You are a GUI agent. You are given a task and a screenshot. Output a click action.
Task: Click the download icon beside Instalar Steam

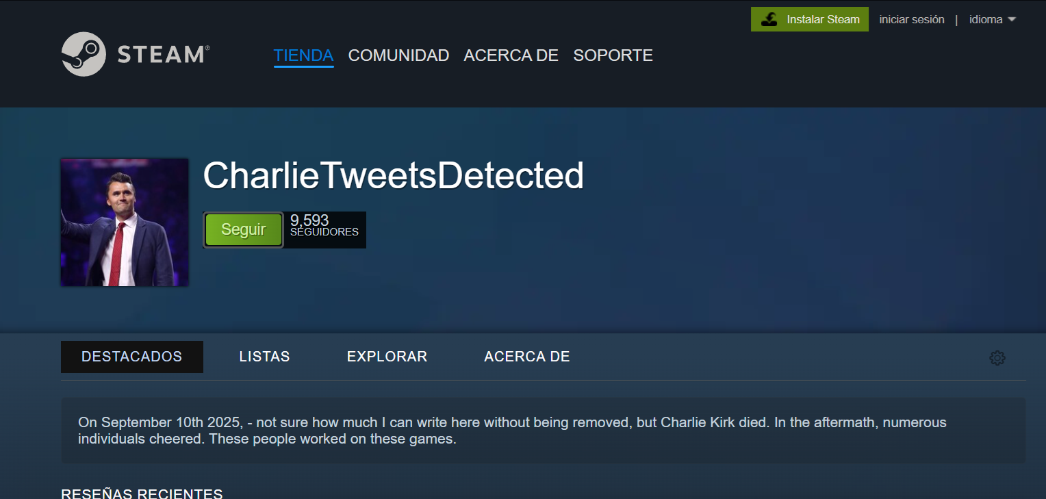[x=769, y=19]
